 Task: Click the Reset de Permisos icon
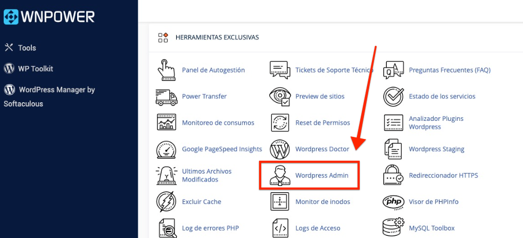(x=280, y=122)
